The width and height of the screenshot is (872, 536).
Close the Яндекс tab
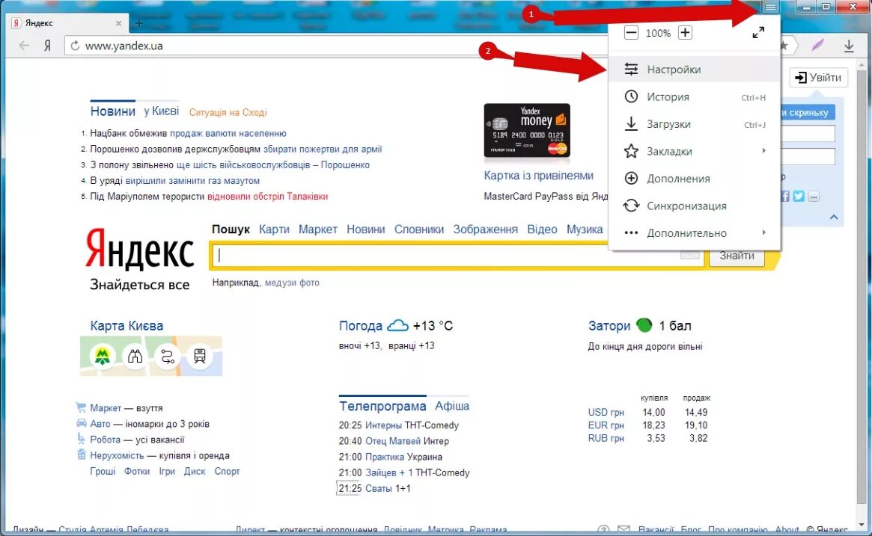[x=118, y=23]
